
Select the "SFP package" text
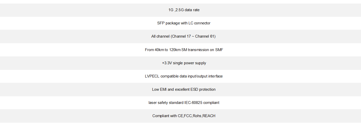pos(168,23)
